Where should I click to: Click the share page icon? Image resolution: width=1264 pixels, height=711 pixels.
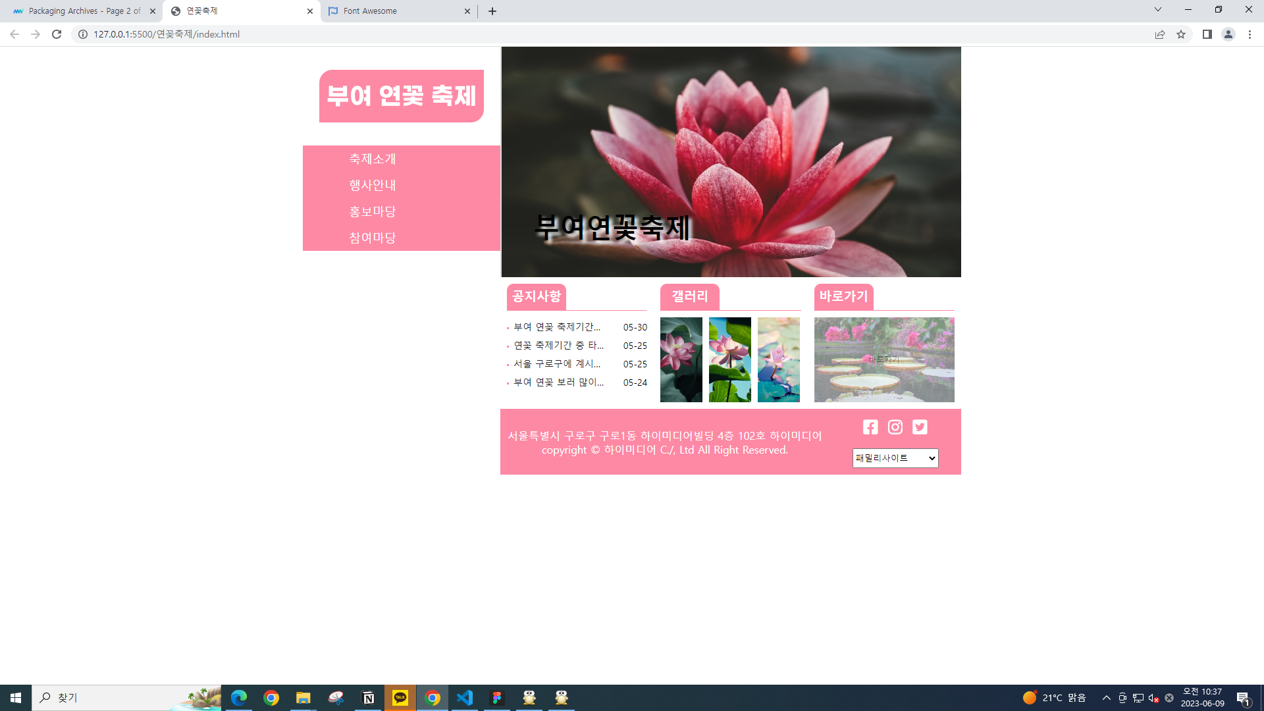(1160, 34)
